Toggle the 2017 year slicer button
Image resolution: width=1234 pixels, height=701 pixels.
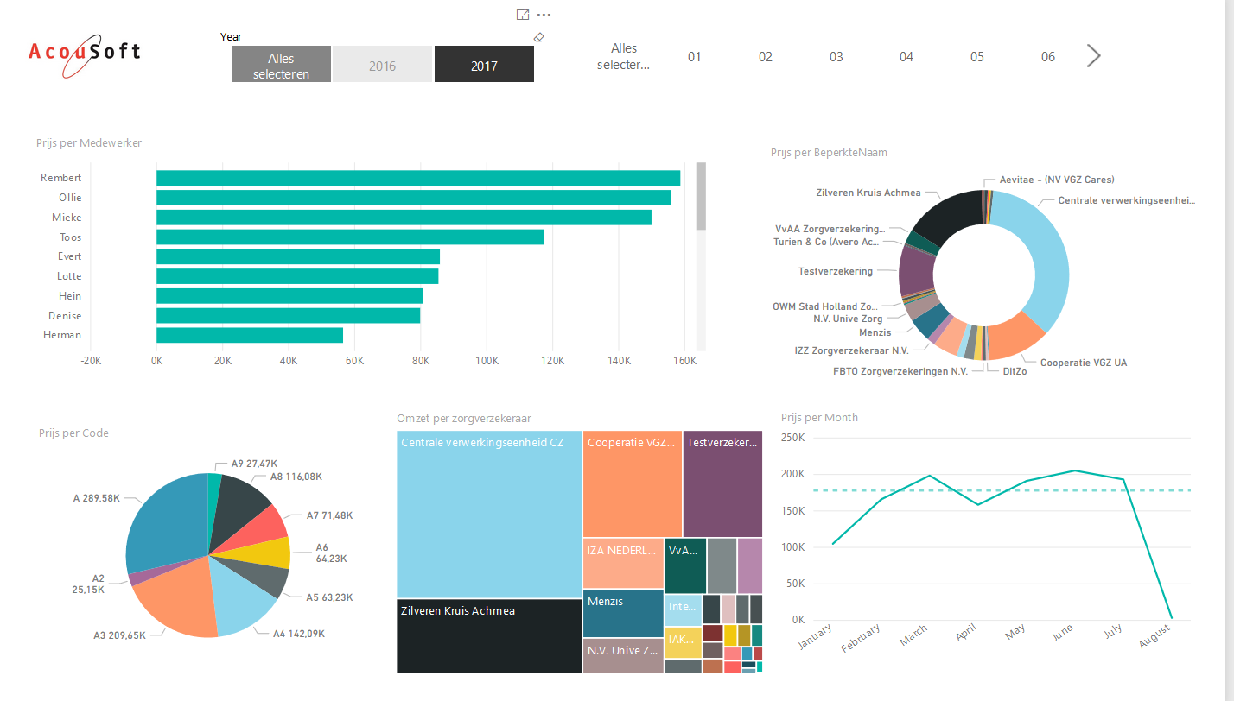[x=484, y=65]
